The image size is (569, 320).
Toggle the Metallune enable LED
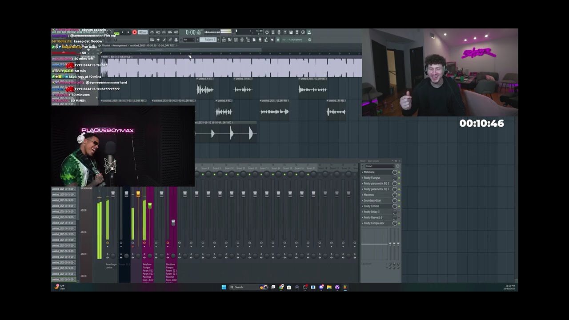coord(399,172)
